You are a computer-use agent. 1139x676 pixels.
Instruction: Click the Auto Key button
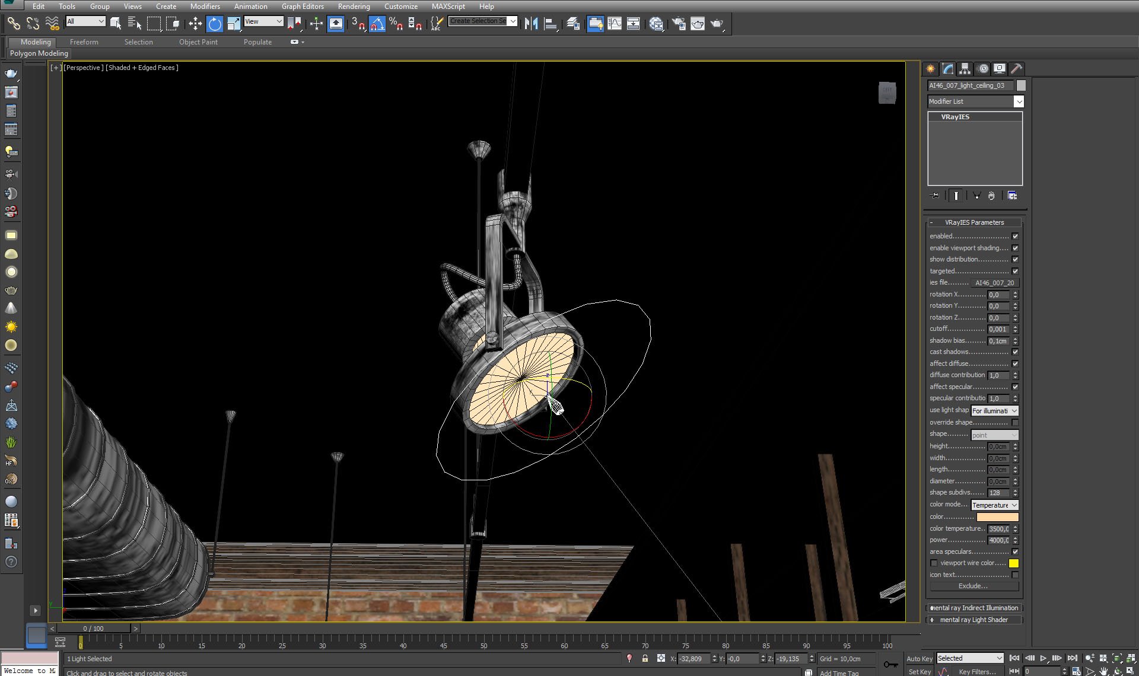tap(919, 659)
